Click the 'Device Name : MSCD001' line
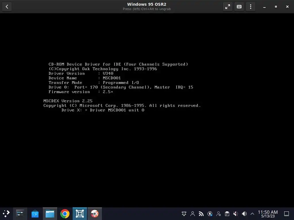 [x=85, y=78]
